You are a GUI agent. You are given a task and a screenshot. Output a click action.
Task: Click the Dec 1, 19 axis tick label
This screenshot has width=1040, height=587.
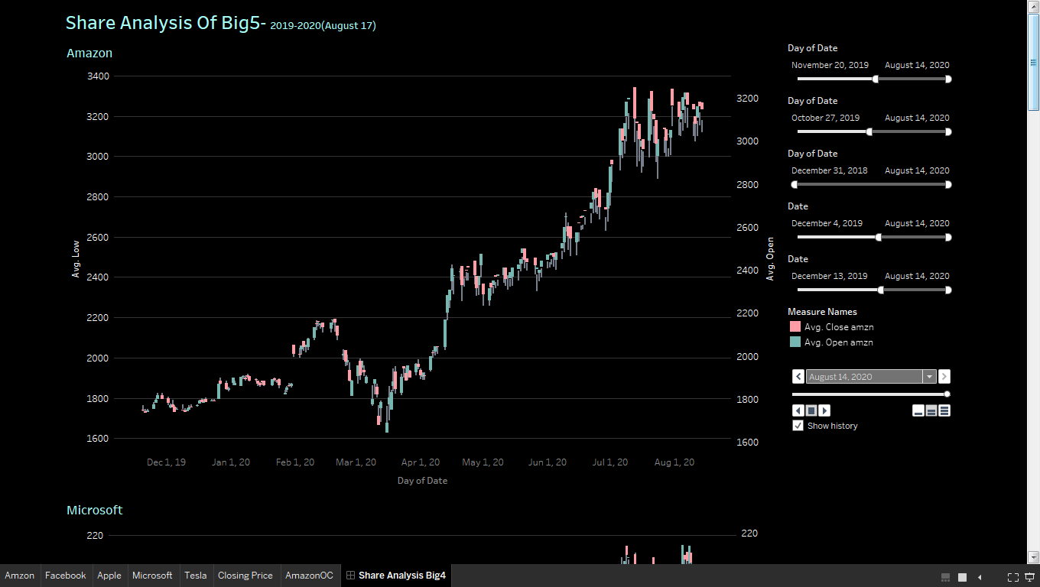166,462
